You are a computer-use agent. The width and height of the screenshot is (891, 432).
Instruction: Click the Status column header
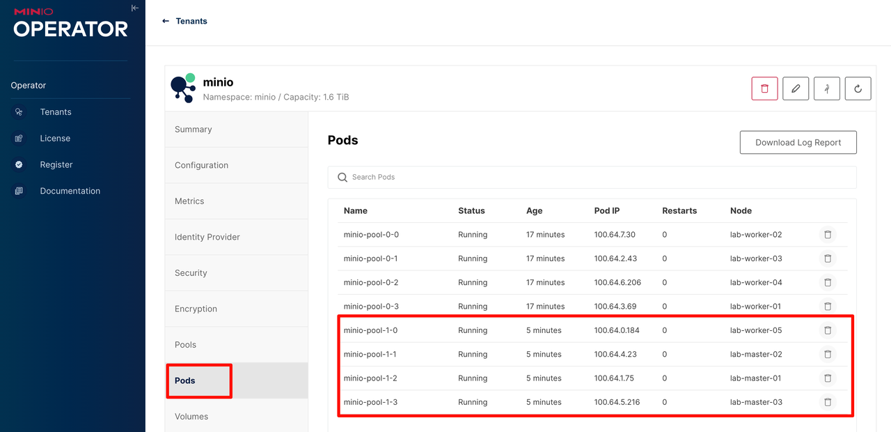click(471, 210)
